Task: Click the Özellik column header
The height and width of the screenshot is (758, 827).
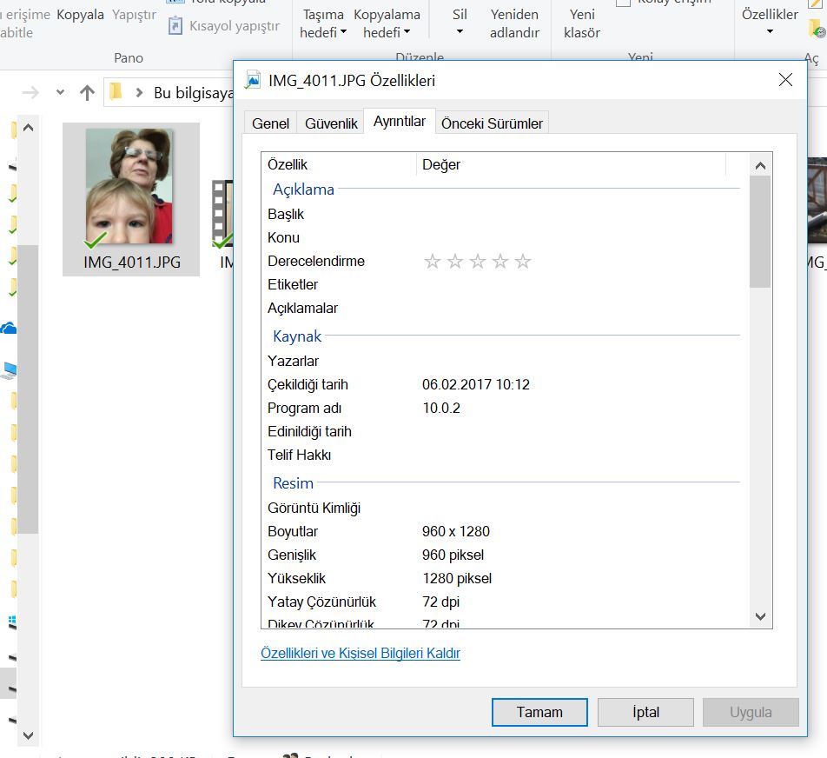Action: click(x=339, y=164)
